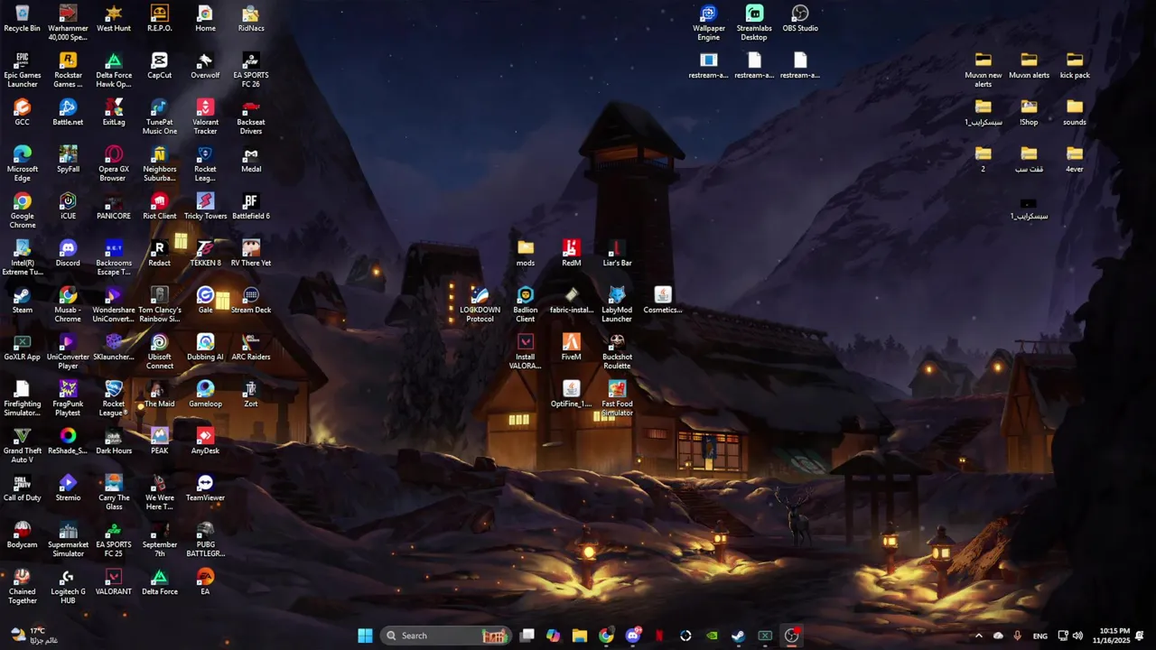This screenshot has width=1156, height=650.
Task: Open the Liar's Bar shortcut
Action: (x=617, y=254)
